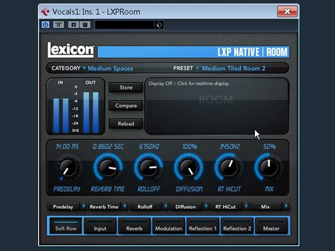Click the realtime display area
Screen dimensions: 335x251
click(217, 106)
